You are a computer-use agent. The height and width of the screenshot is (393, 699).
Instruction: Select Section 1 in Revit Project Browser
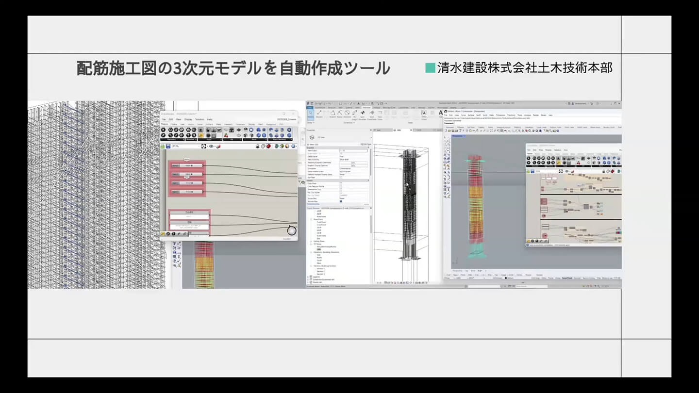click(320, 268)
